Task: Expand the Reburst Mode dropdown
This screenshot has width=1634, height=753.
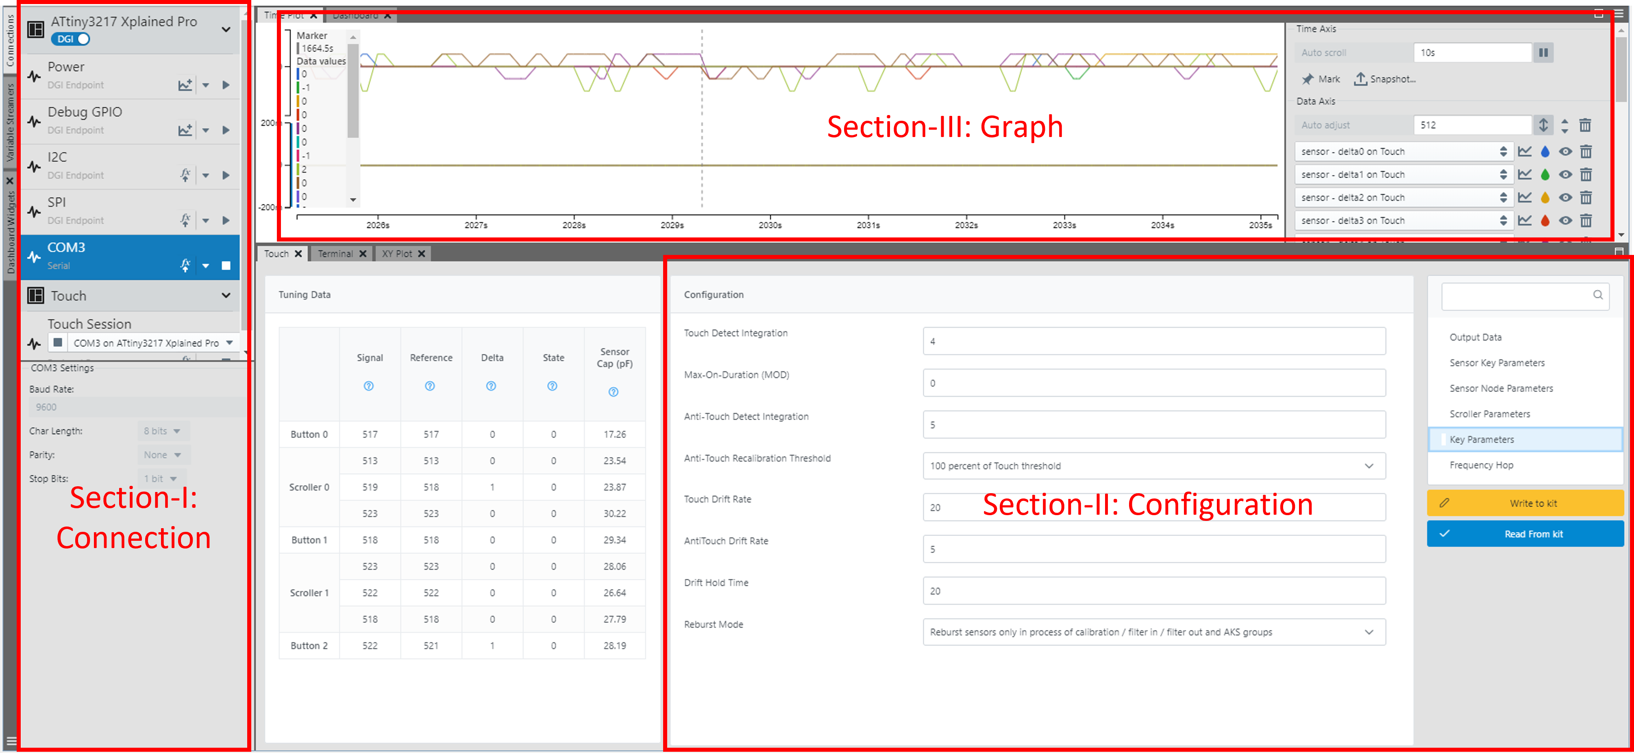Action: pos(1369,632)
